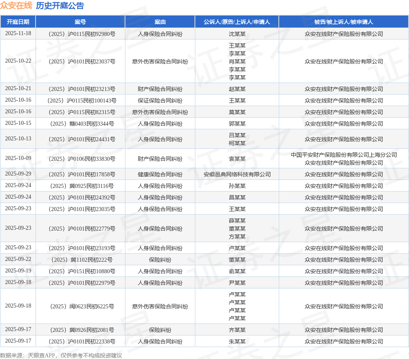The height and width of the screenshot is (359, 409).
Task: Open case number（2025）沪0101民初23037号
Action: click(x=80, y=61)
